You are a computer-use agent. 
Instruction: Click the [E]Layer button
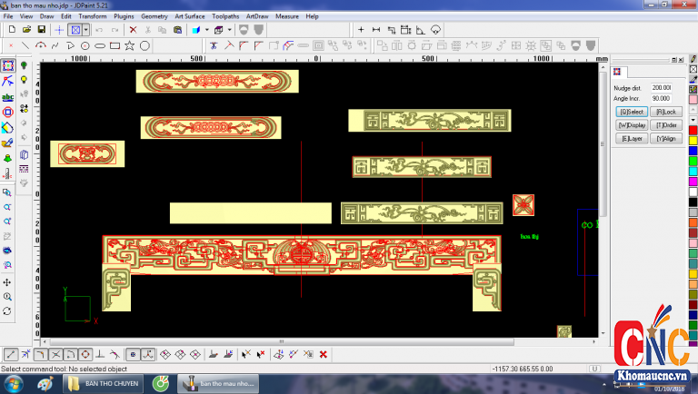coord(631,138)
